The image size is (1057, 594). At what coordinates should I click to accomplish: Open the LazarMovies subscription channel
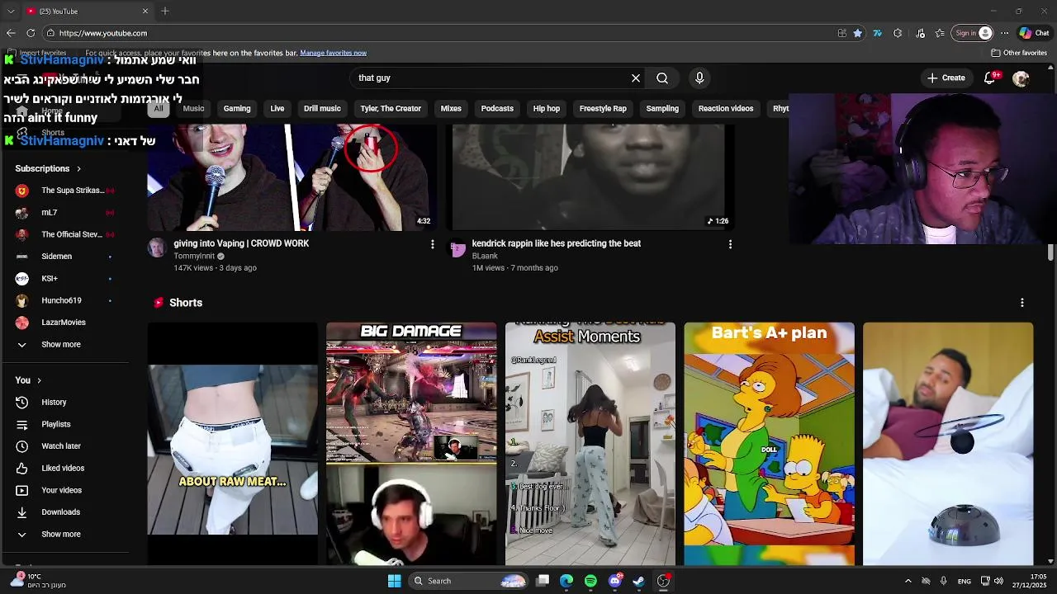click(x=64, y=323)
